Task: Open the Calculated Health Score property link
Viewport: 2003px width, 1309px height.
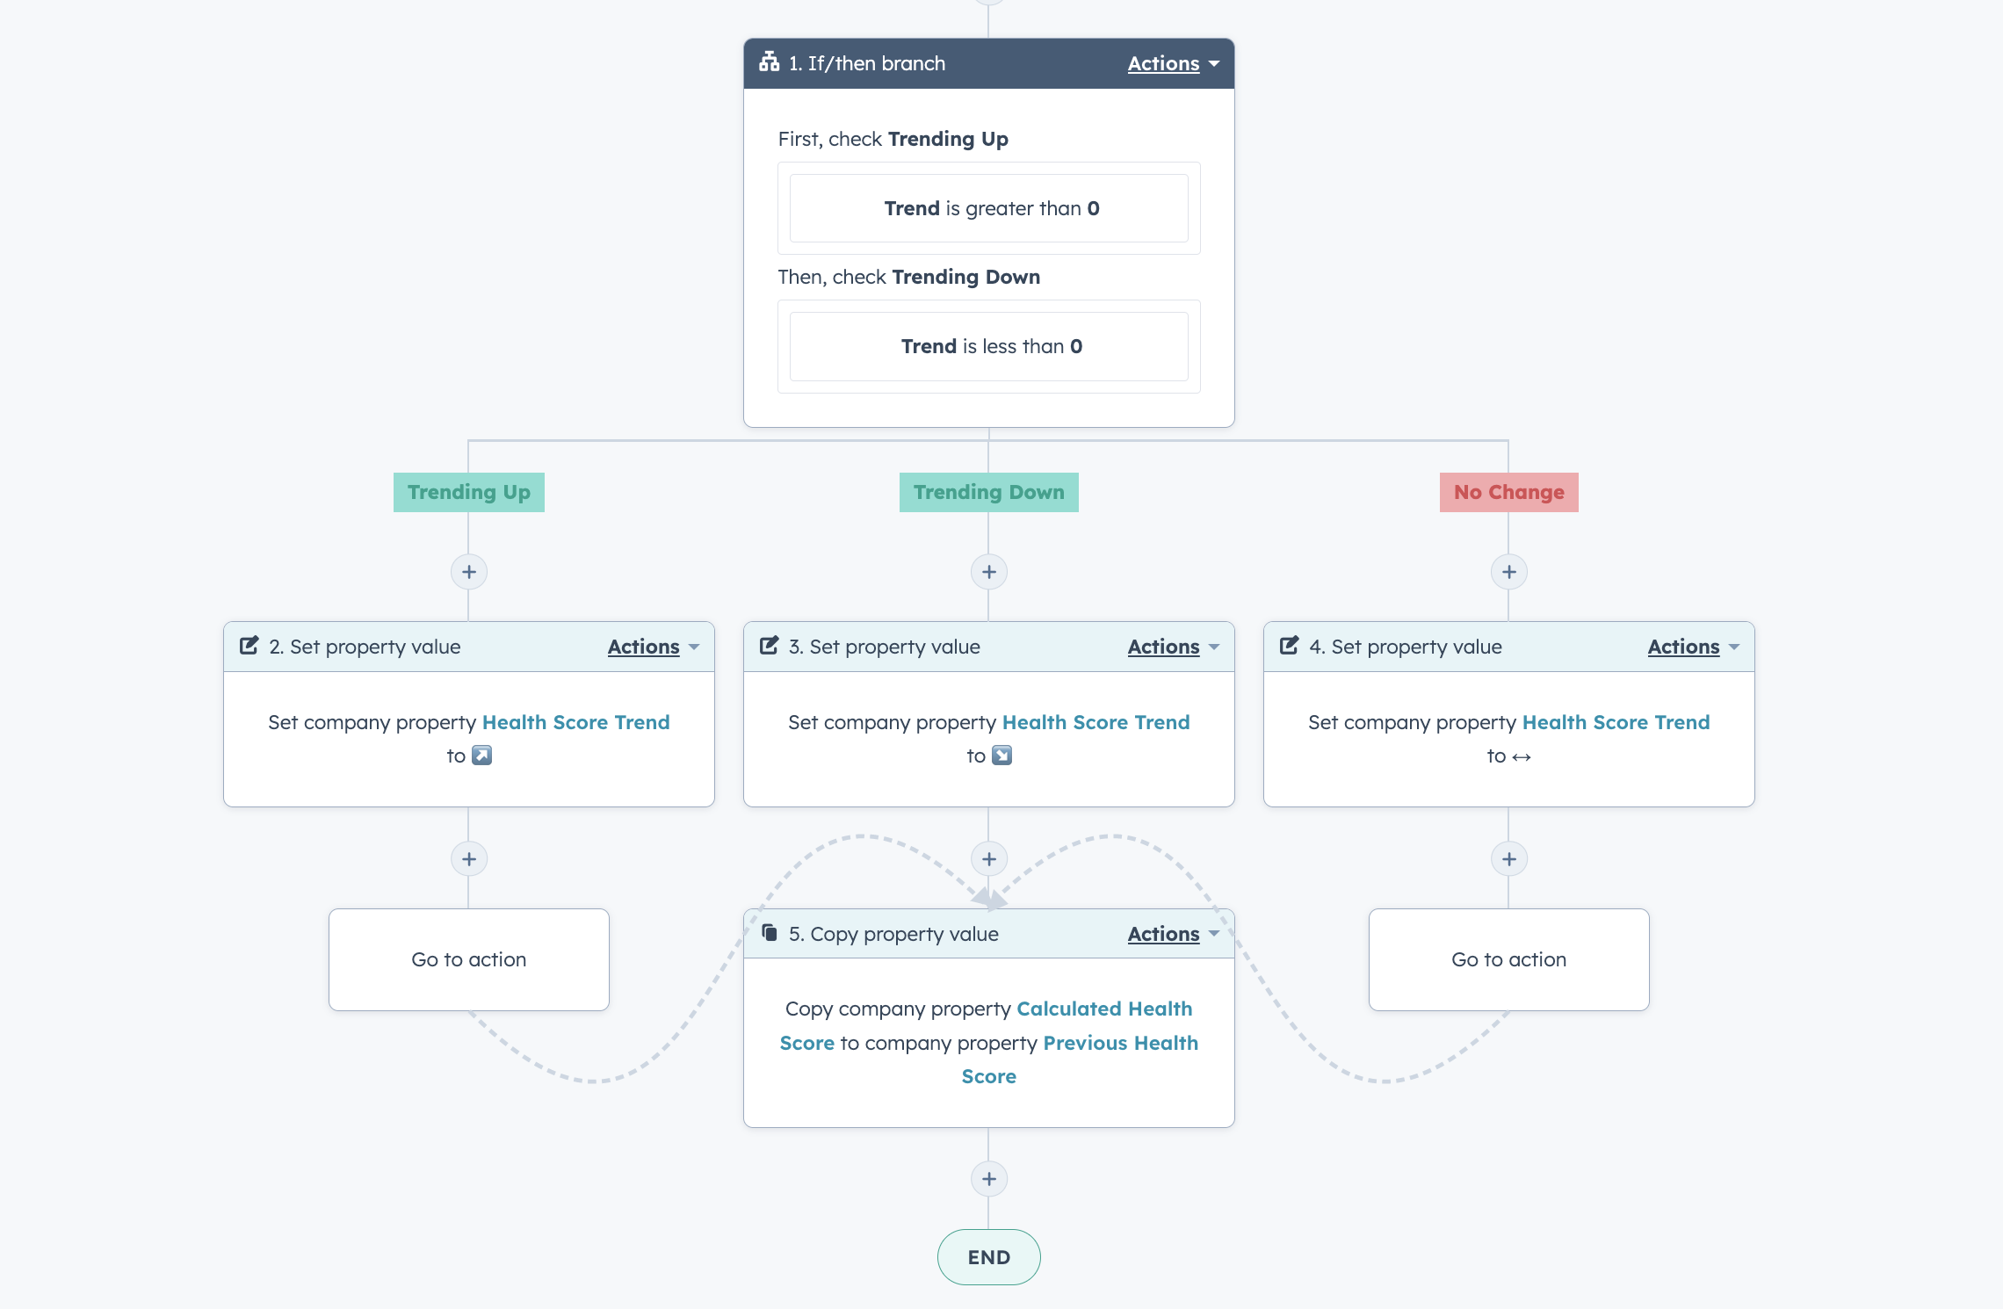Action: tap(987, 1025)
